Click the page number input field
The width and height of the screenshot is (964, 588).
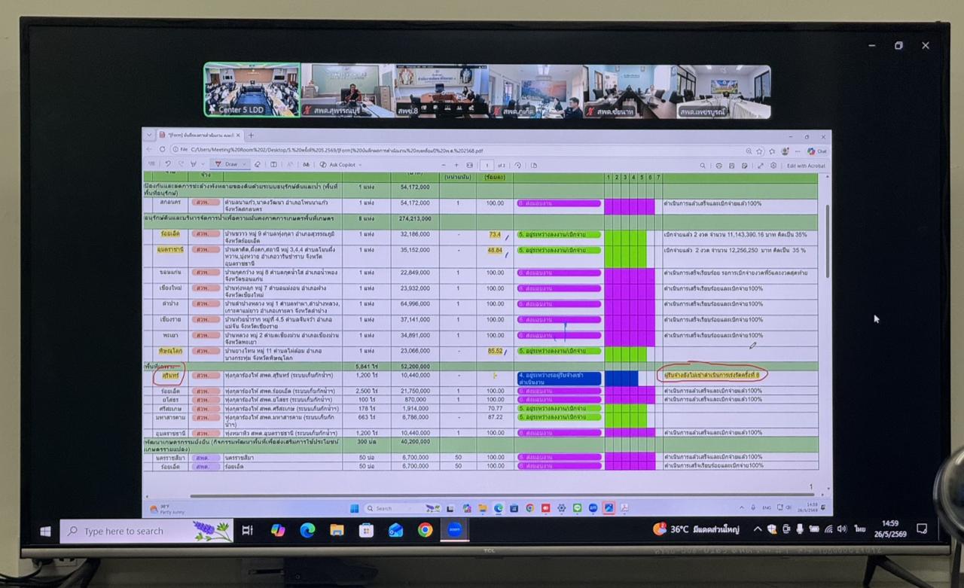coord(487,165)
